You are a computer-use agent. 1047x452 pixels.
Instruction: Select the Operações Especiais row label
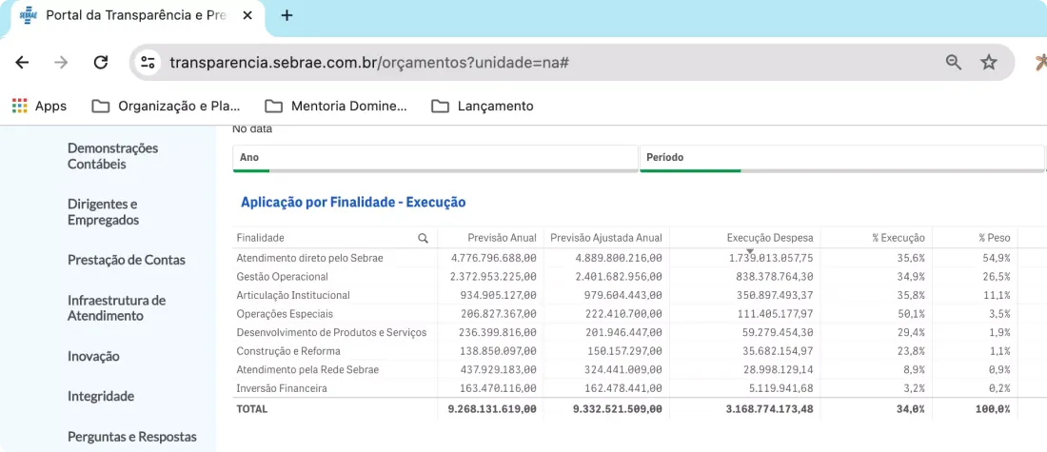[285, 314]
